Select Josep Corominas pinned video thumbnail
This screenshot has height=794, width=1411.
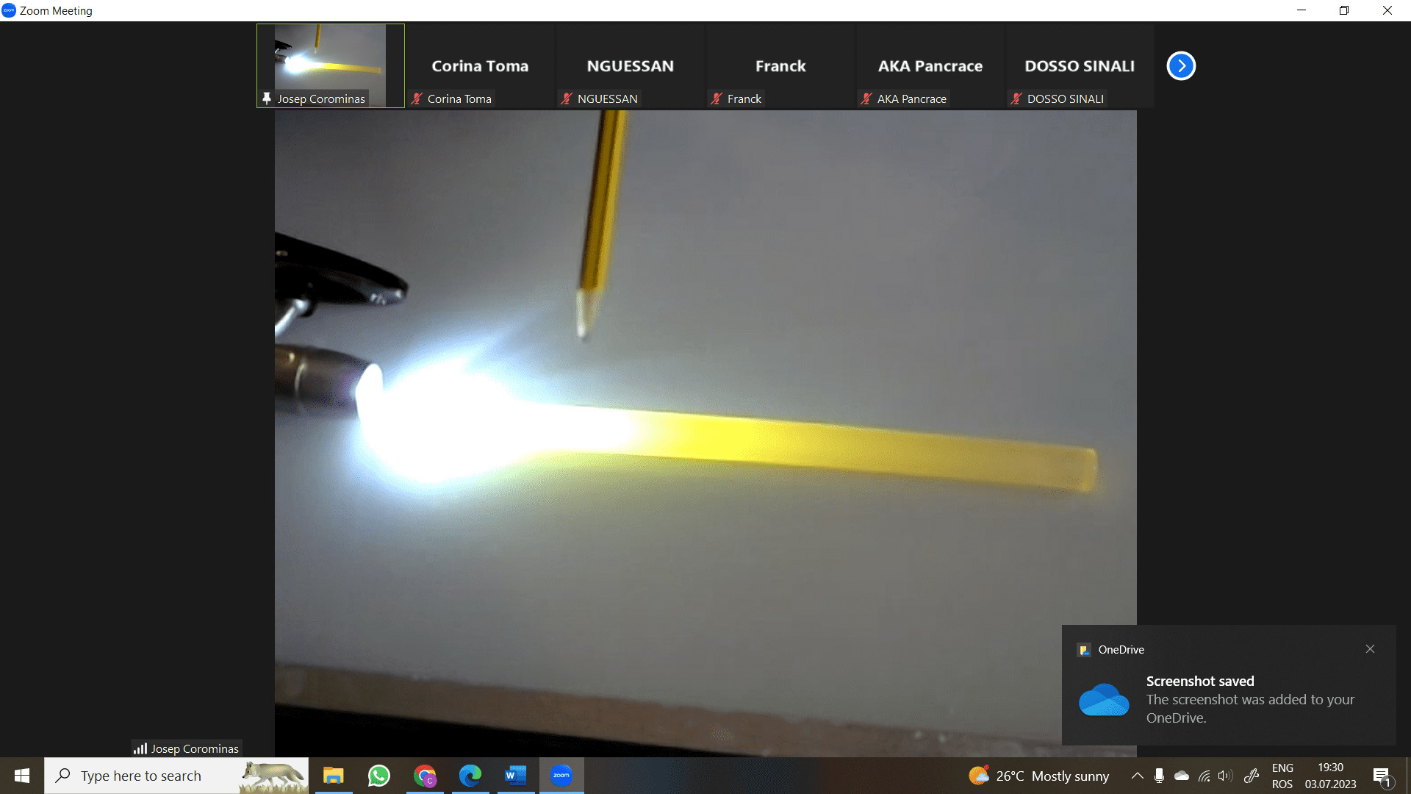tap(331, 66)
